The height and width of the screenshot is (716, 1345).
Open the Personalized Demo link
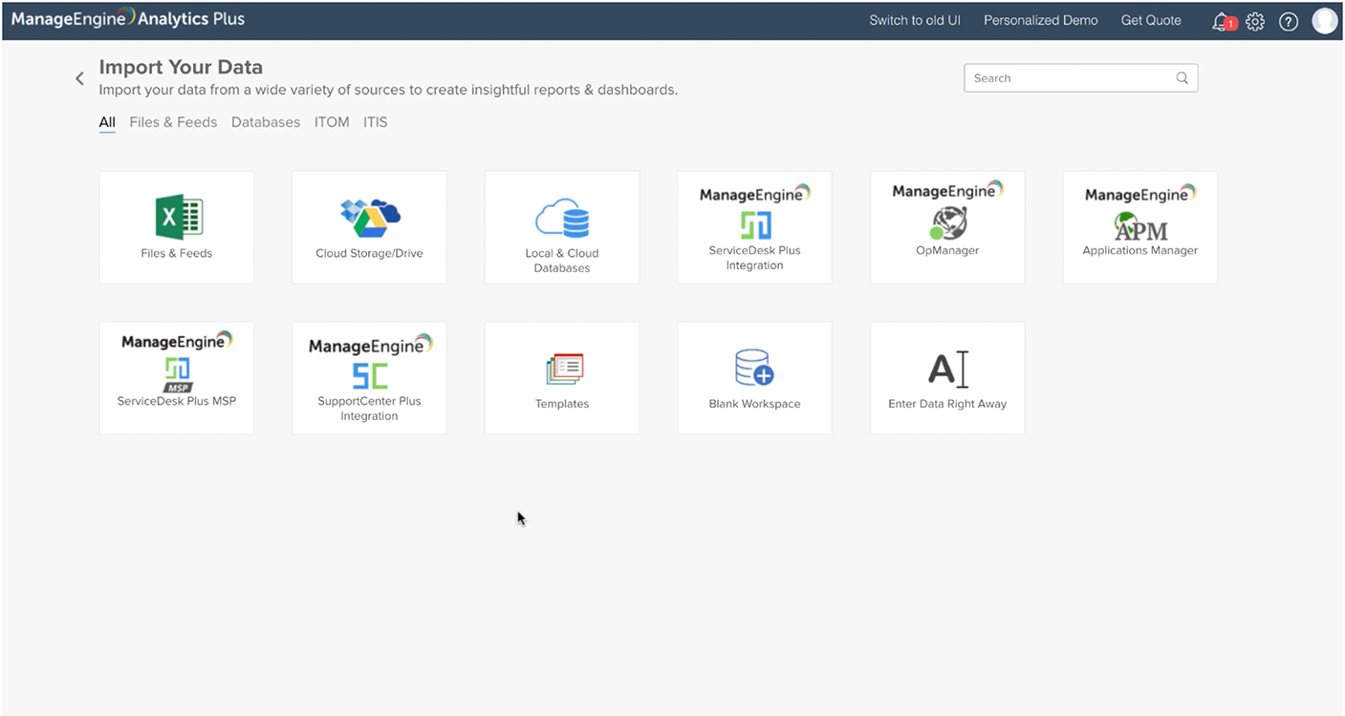coord(1041,20)
